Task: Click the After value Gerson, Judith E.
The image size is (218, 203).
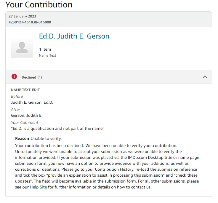Action: coord(27,115)
